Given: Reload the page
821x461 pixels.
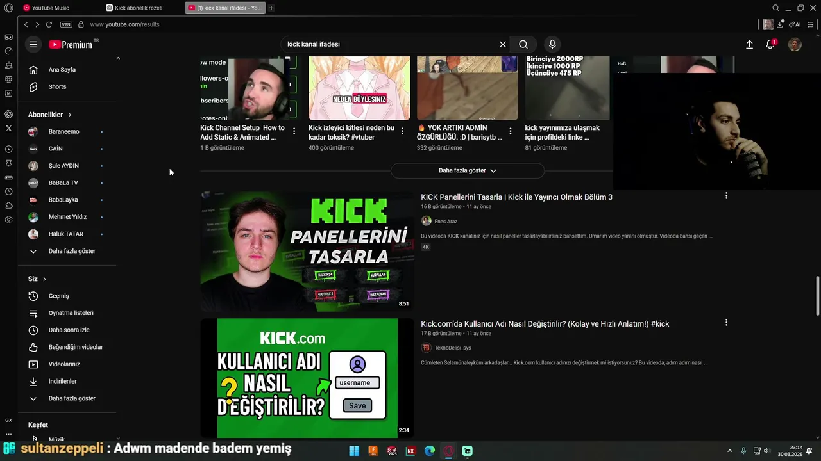Looking at the screenshot, I should pyautogui.click(x=49, y=24).
